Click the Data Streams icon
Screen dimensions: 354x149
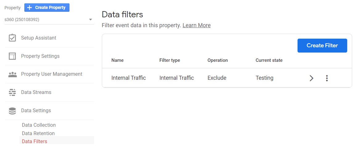click(12, 92)
